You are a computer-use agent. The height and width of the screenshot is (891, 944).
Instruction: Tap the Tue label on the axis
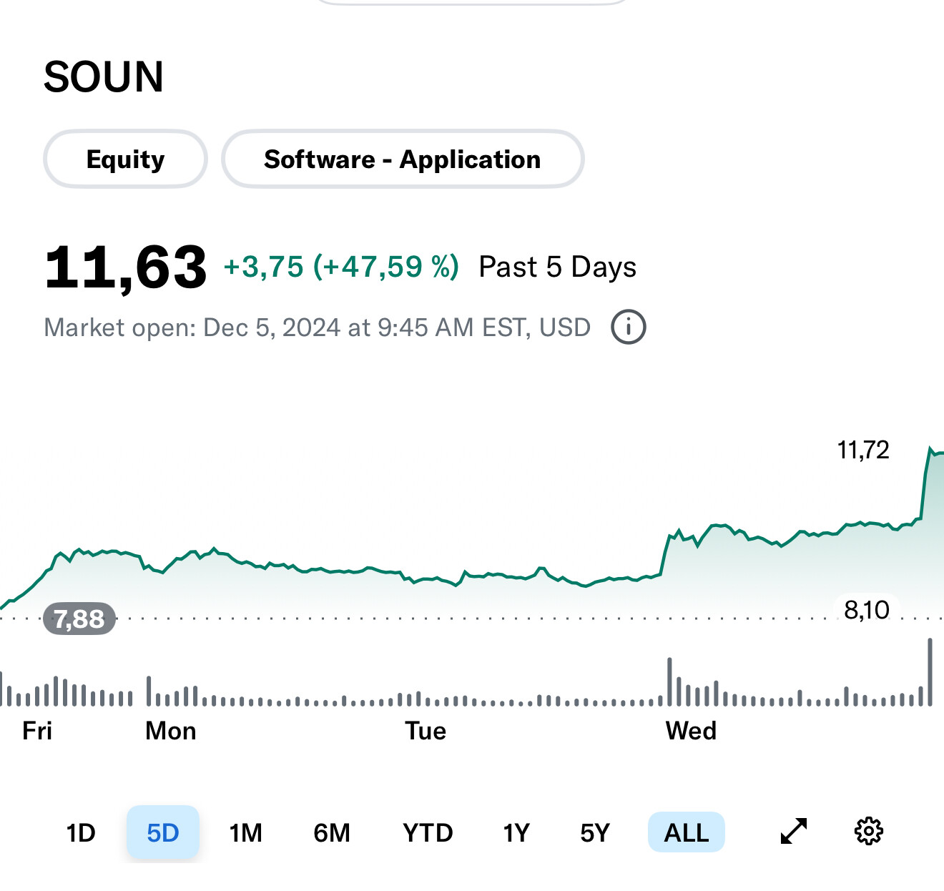coord(426,731)
